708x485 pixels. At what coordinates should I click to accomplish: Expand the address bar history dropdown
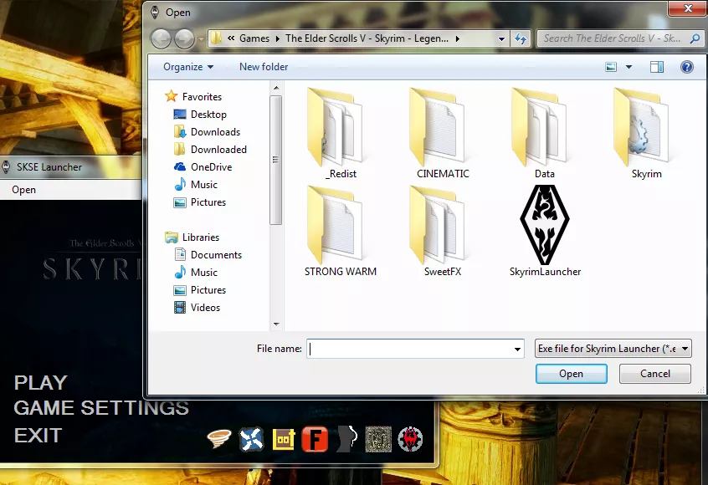click(501, 38)
